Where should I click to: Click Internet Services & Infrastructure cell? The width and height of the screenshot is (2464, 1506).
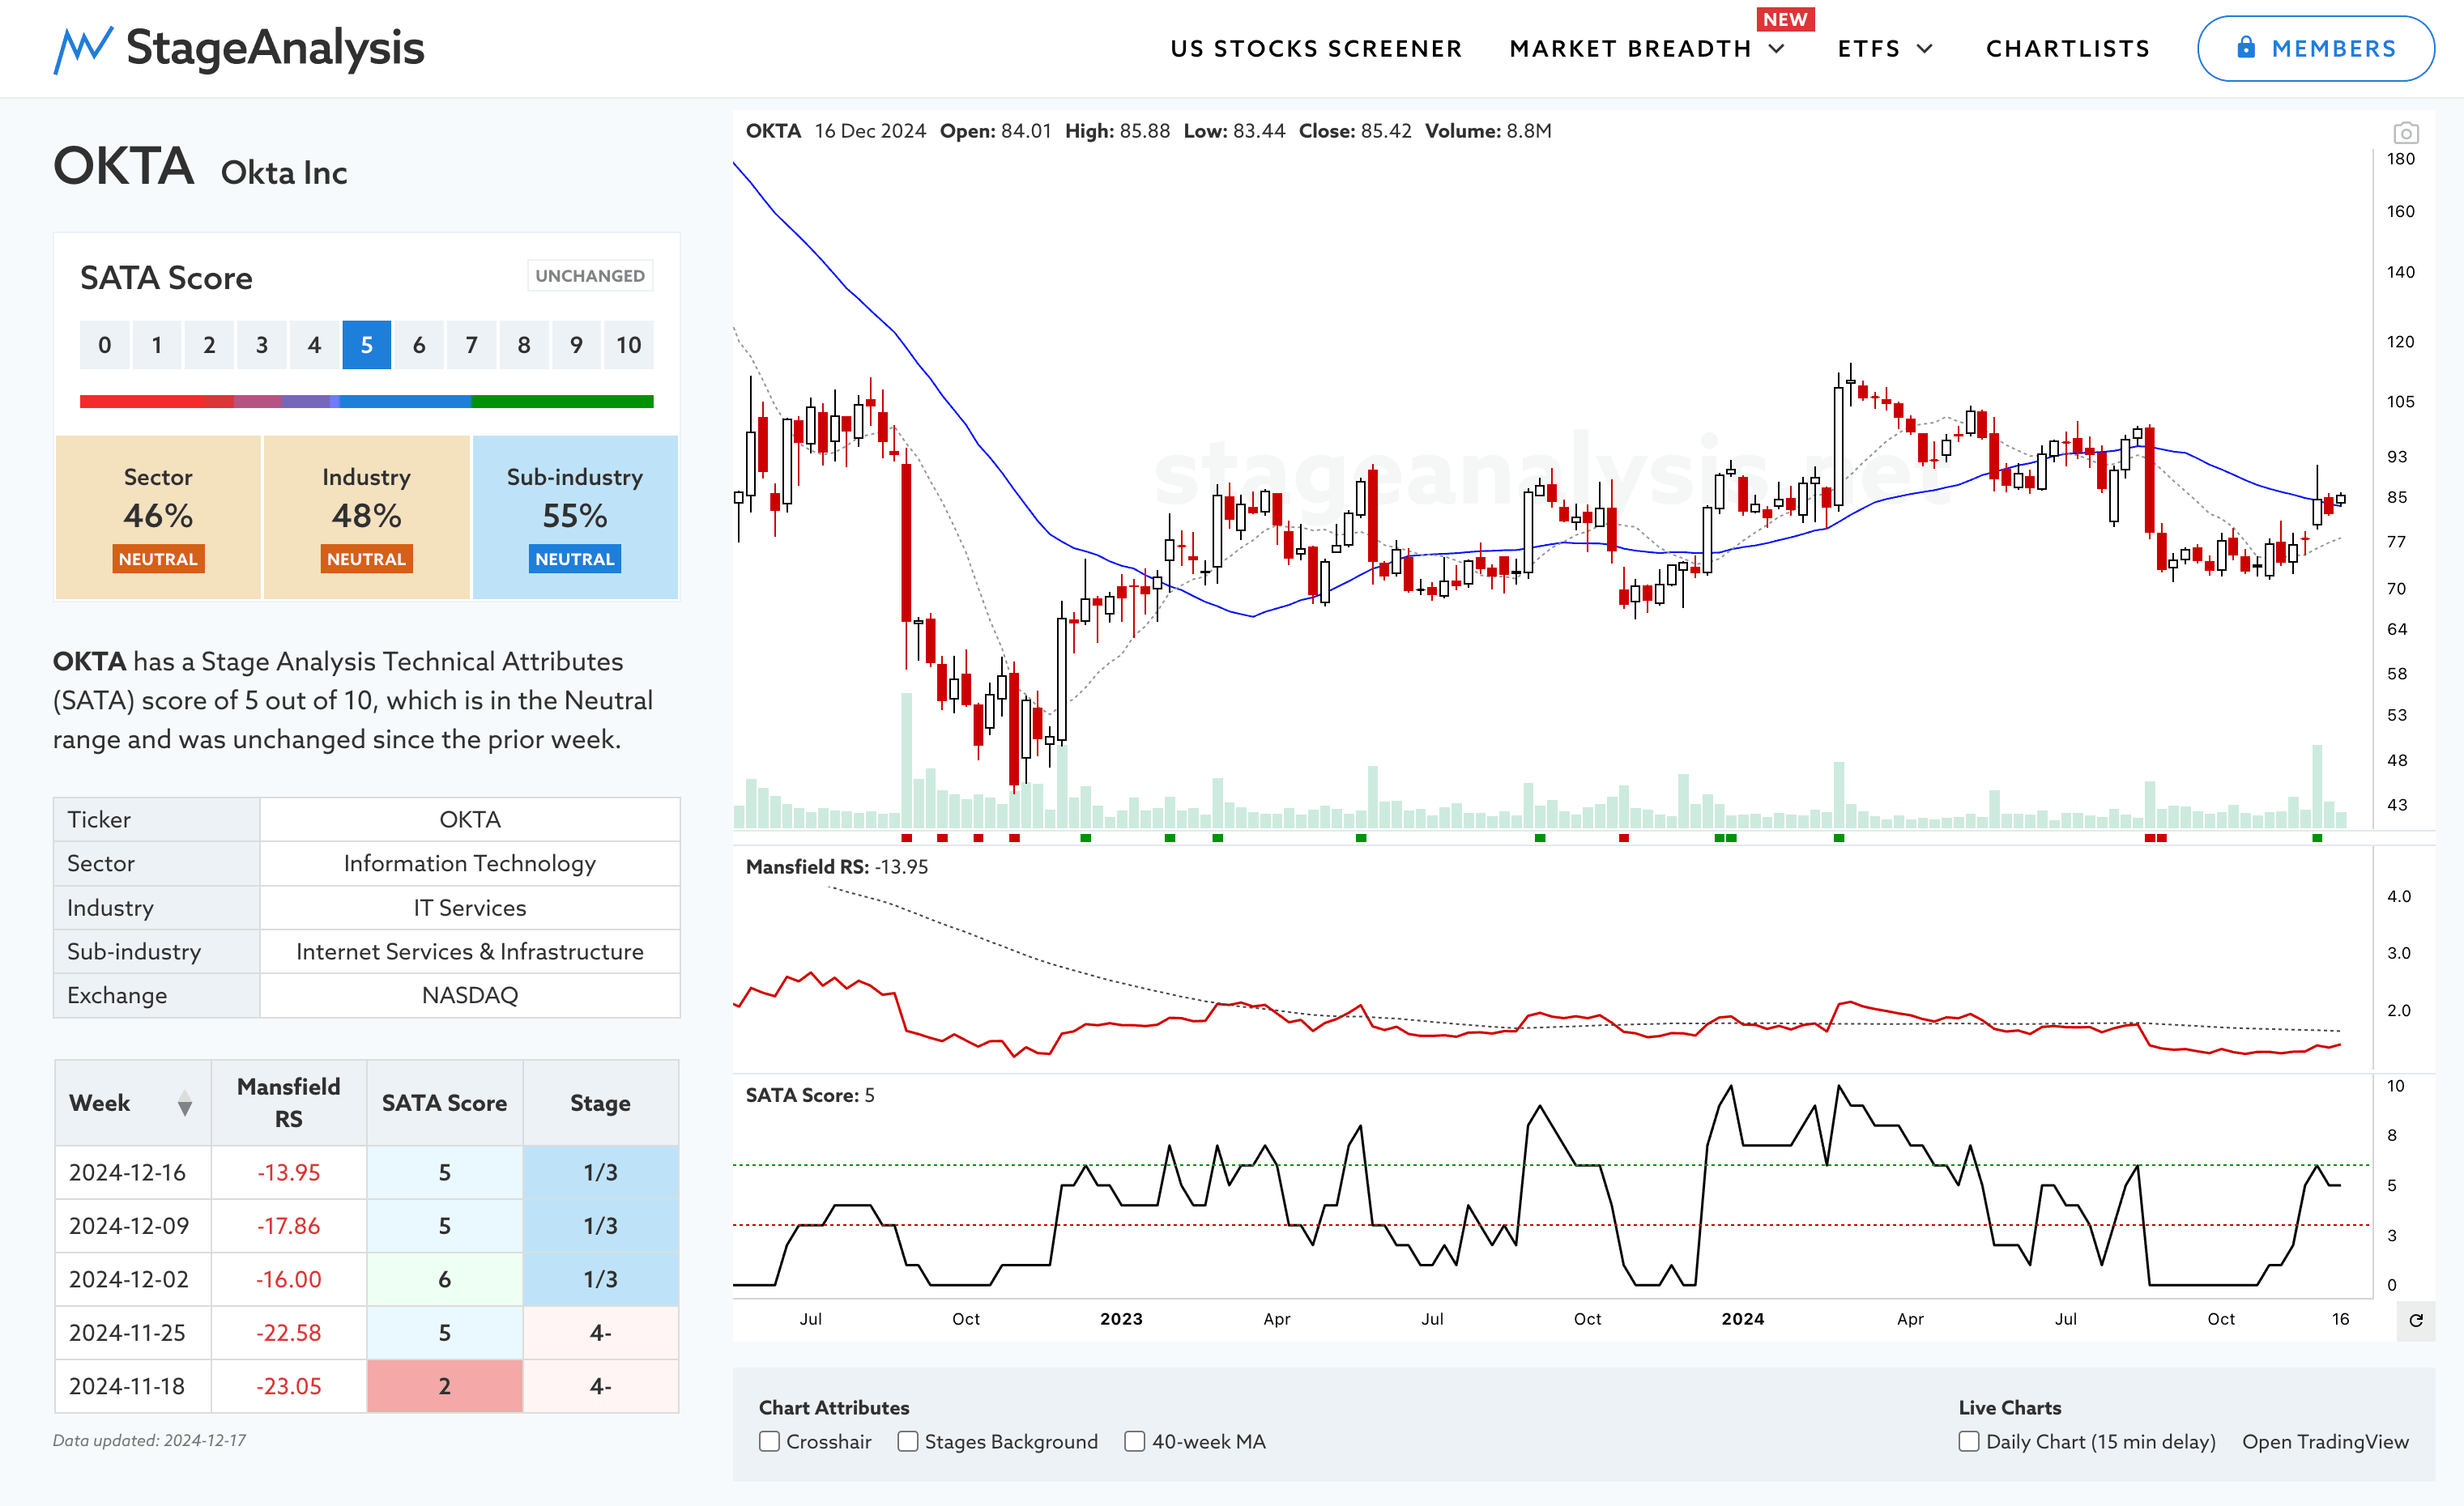(x=470, y=951)
